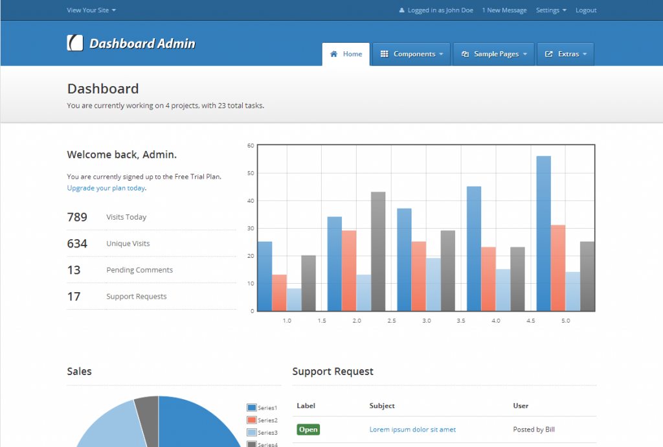Click the external link icon beside Extras
The height and width of the screenshot is (447, 663).
(x=549, y=54)
